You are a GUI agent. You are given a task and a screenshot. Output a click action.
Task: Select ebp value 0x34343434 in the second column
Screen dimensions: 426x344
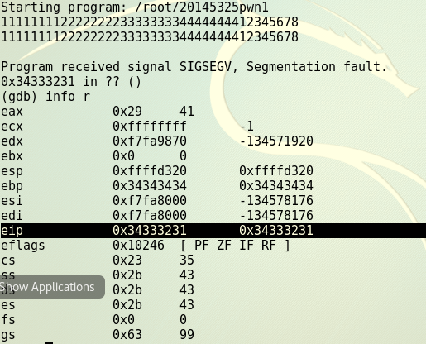point(150,186)
